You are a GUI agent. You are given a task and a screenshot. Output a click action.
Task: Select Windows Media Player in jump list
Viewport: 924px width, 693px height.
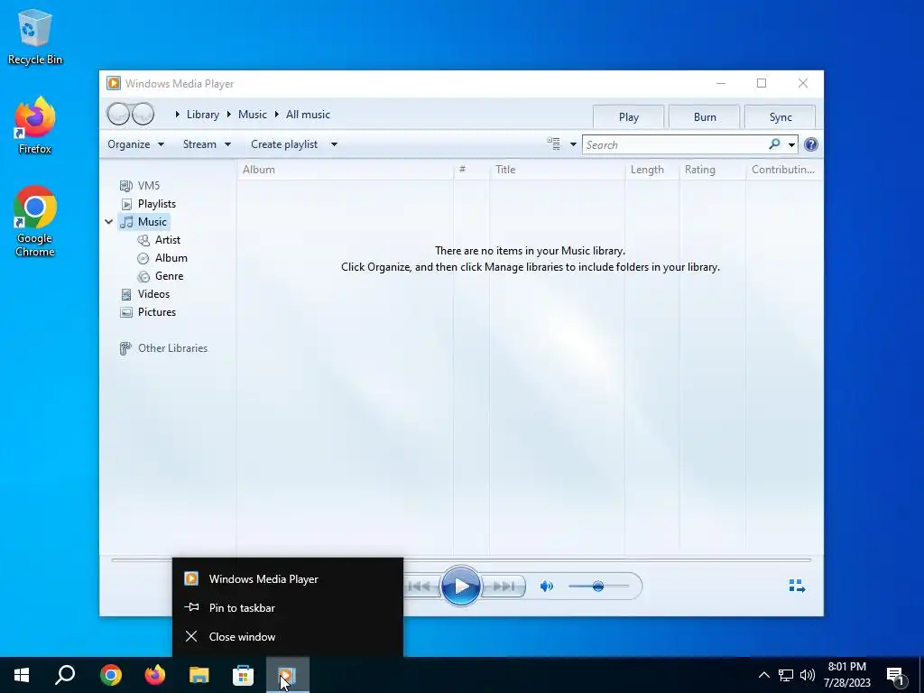coord(288,578)
